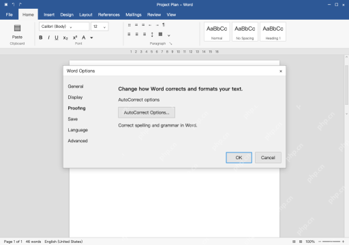Viewport: 349px width, 245px height.
Task: Select the Home ribbon tab
Action: coord(28,15)
